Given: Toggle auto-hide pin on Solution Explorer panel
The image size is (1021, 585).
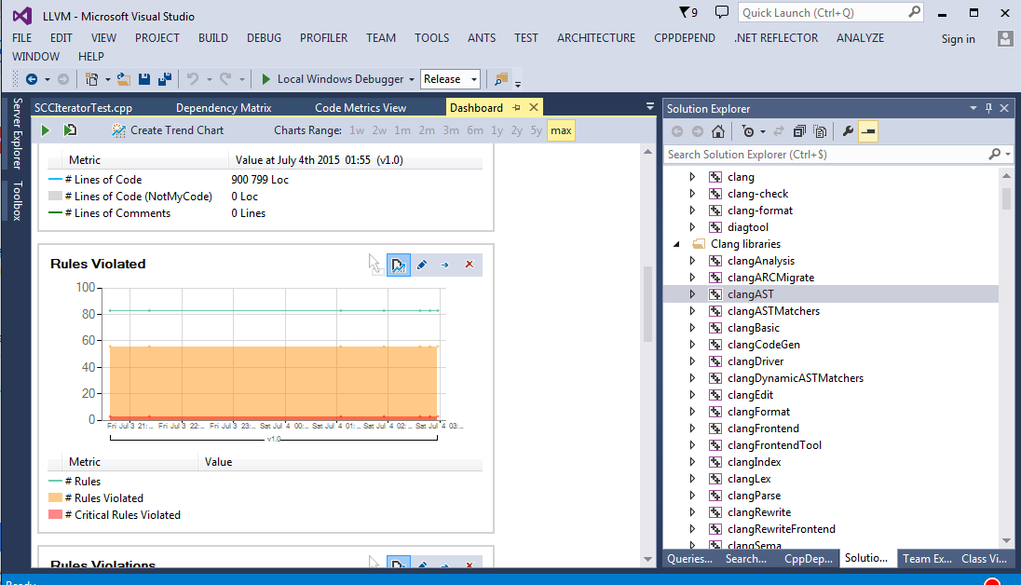Looking at the screenshot, I should click(x=988, y=108).
